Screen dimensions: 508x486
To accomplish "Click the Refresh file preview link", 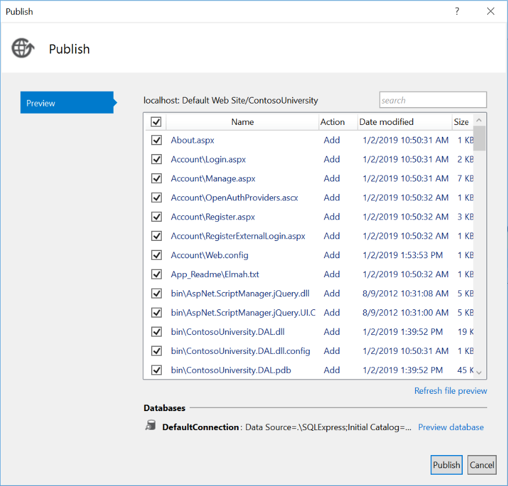I will (x=450, y=390).
